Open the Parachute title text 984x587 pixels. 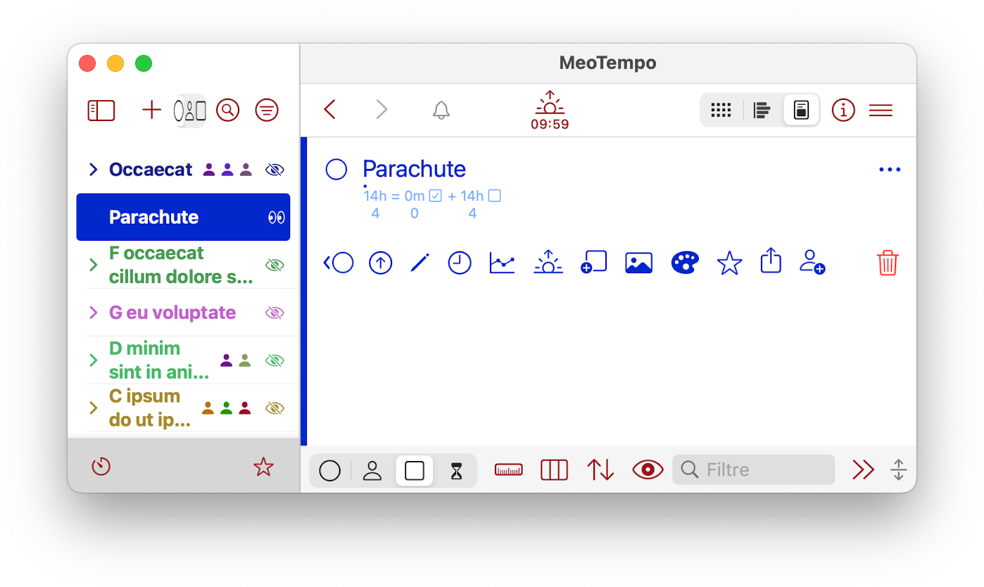tap(414, 170)
